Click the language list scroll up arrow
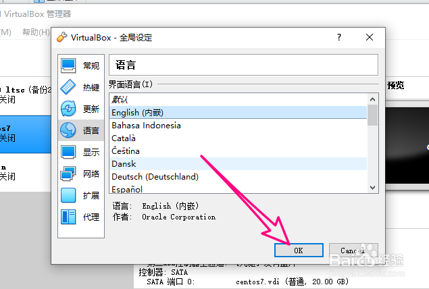 372,99
